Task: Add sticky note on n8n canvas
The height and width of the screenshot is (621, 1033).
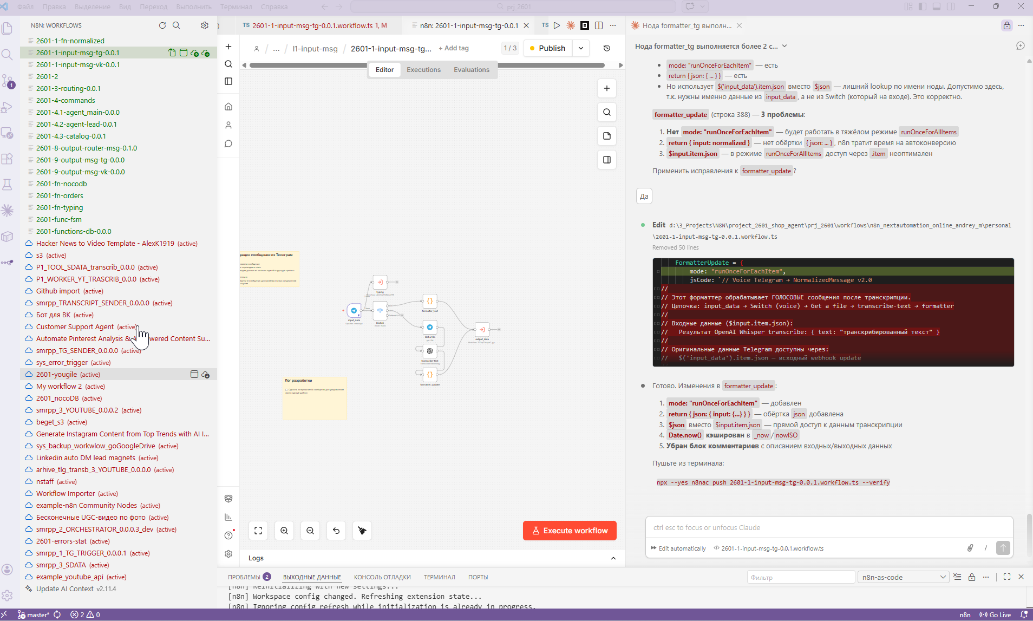Action: pos(607,136)
